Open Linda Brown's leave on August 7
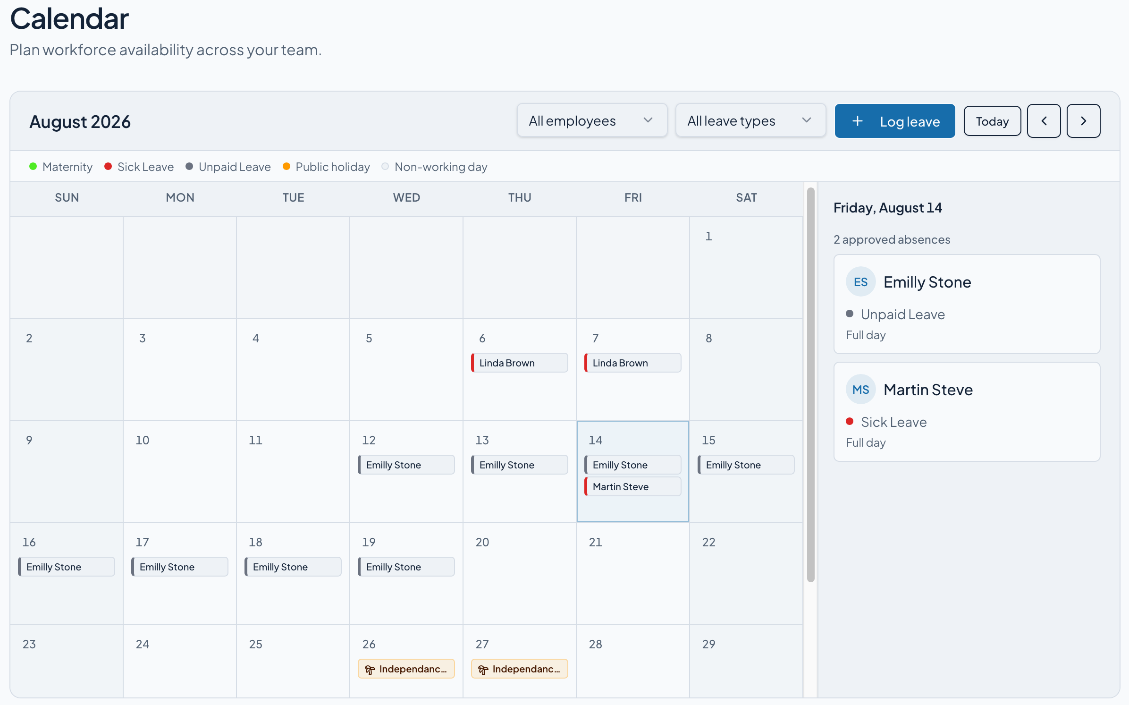 click(632, 363)
